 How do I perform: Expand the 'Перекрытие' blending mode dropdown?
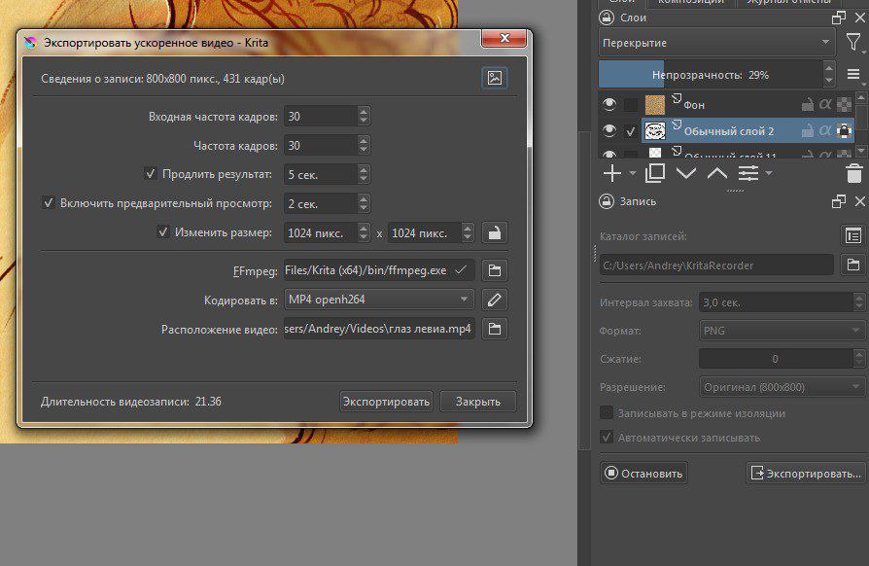point(716,43)
